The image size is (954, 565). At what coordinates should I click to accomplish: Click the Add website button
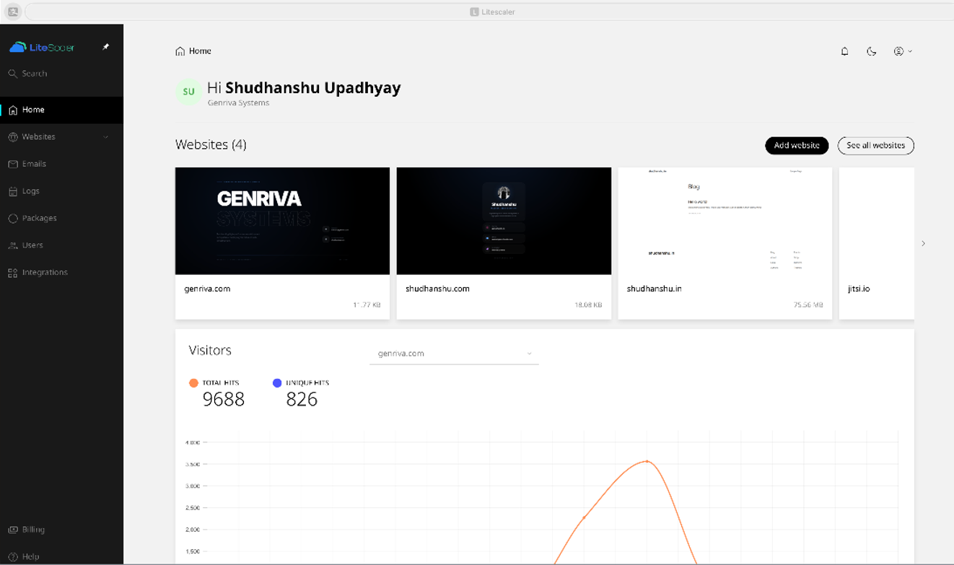[x=796, y=145]
